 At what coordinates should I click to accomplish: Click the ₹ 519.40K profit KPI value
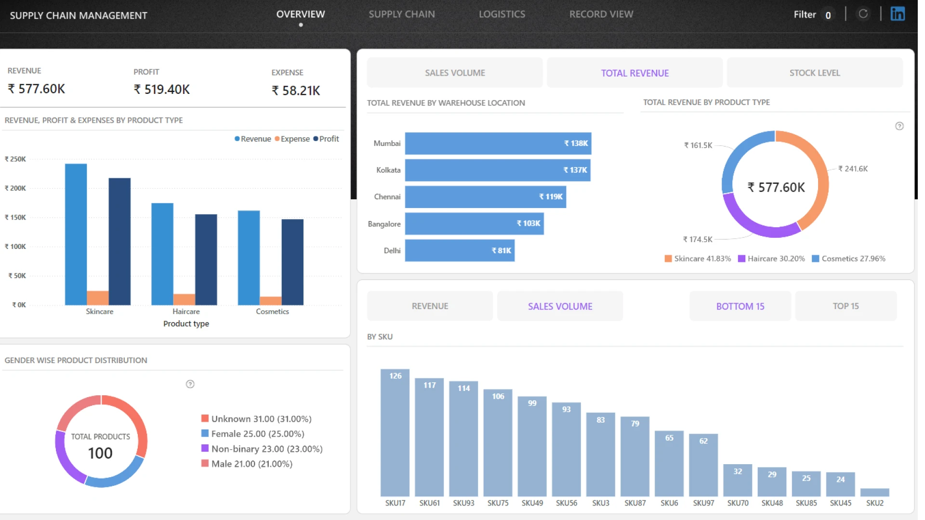(x=163, y=90)
